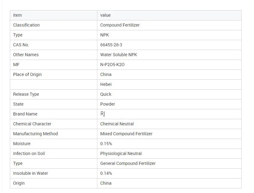Click 'Mixed Compound Fertilizer' cell

126,134
